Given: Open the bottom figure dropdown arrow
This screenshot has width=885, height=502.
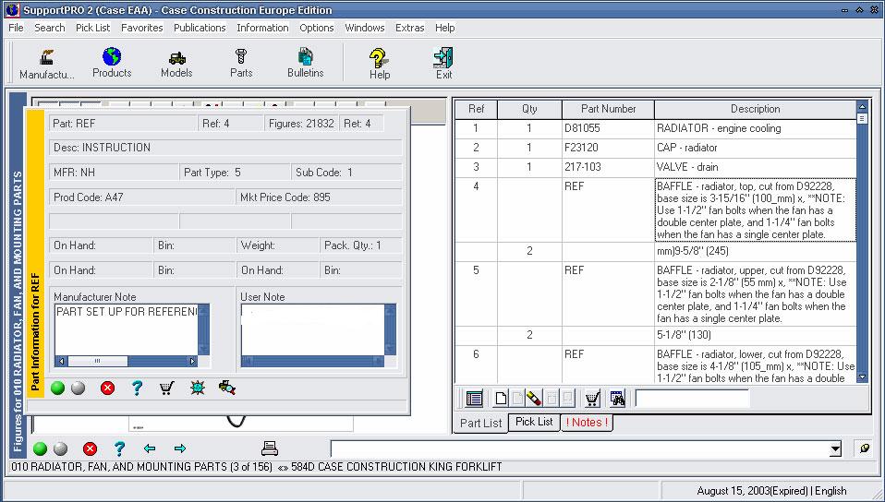Looking at the screenshot, I should click(835, 449).
